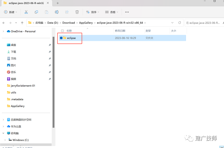Screen dimensions: 224x148
Task: Click Download breadcrumb segment
Action: (69, 23)
